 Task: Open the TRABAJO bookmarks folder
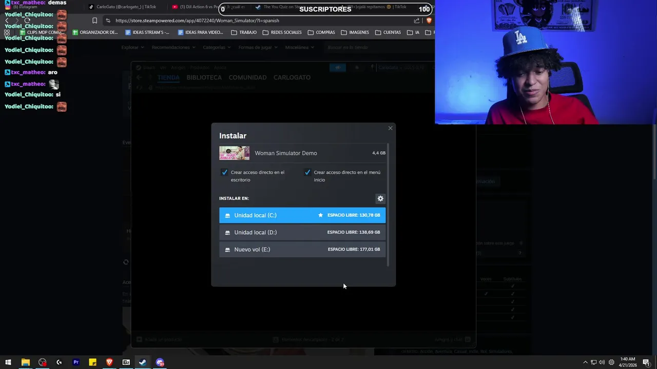coord(244,32)
